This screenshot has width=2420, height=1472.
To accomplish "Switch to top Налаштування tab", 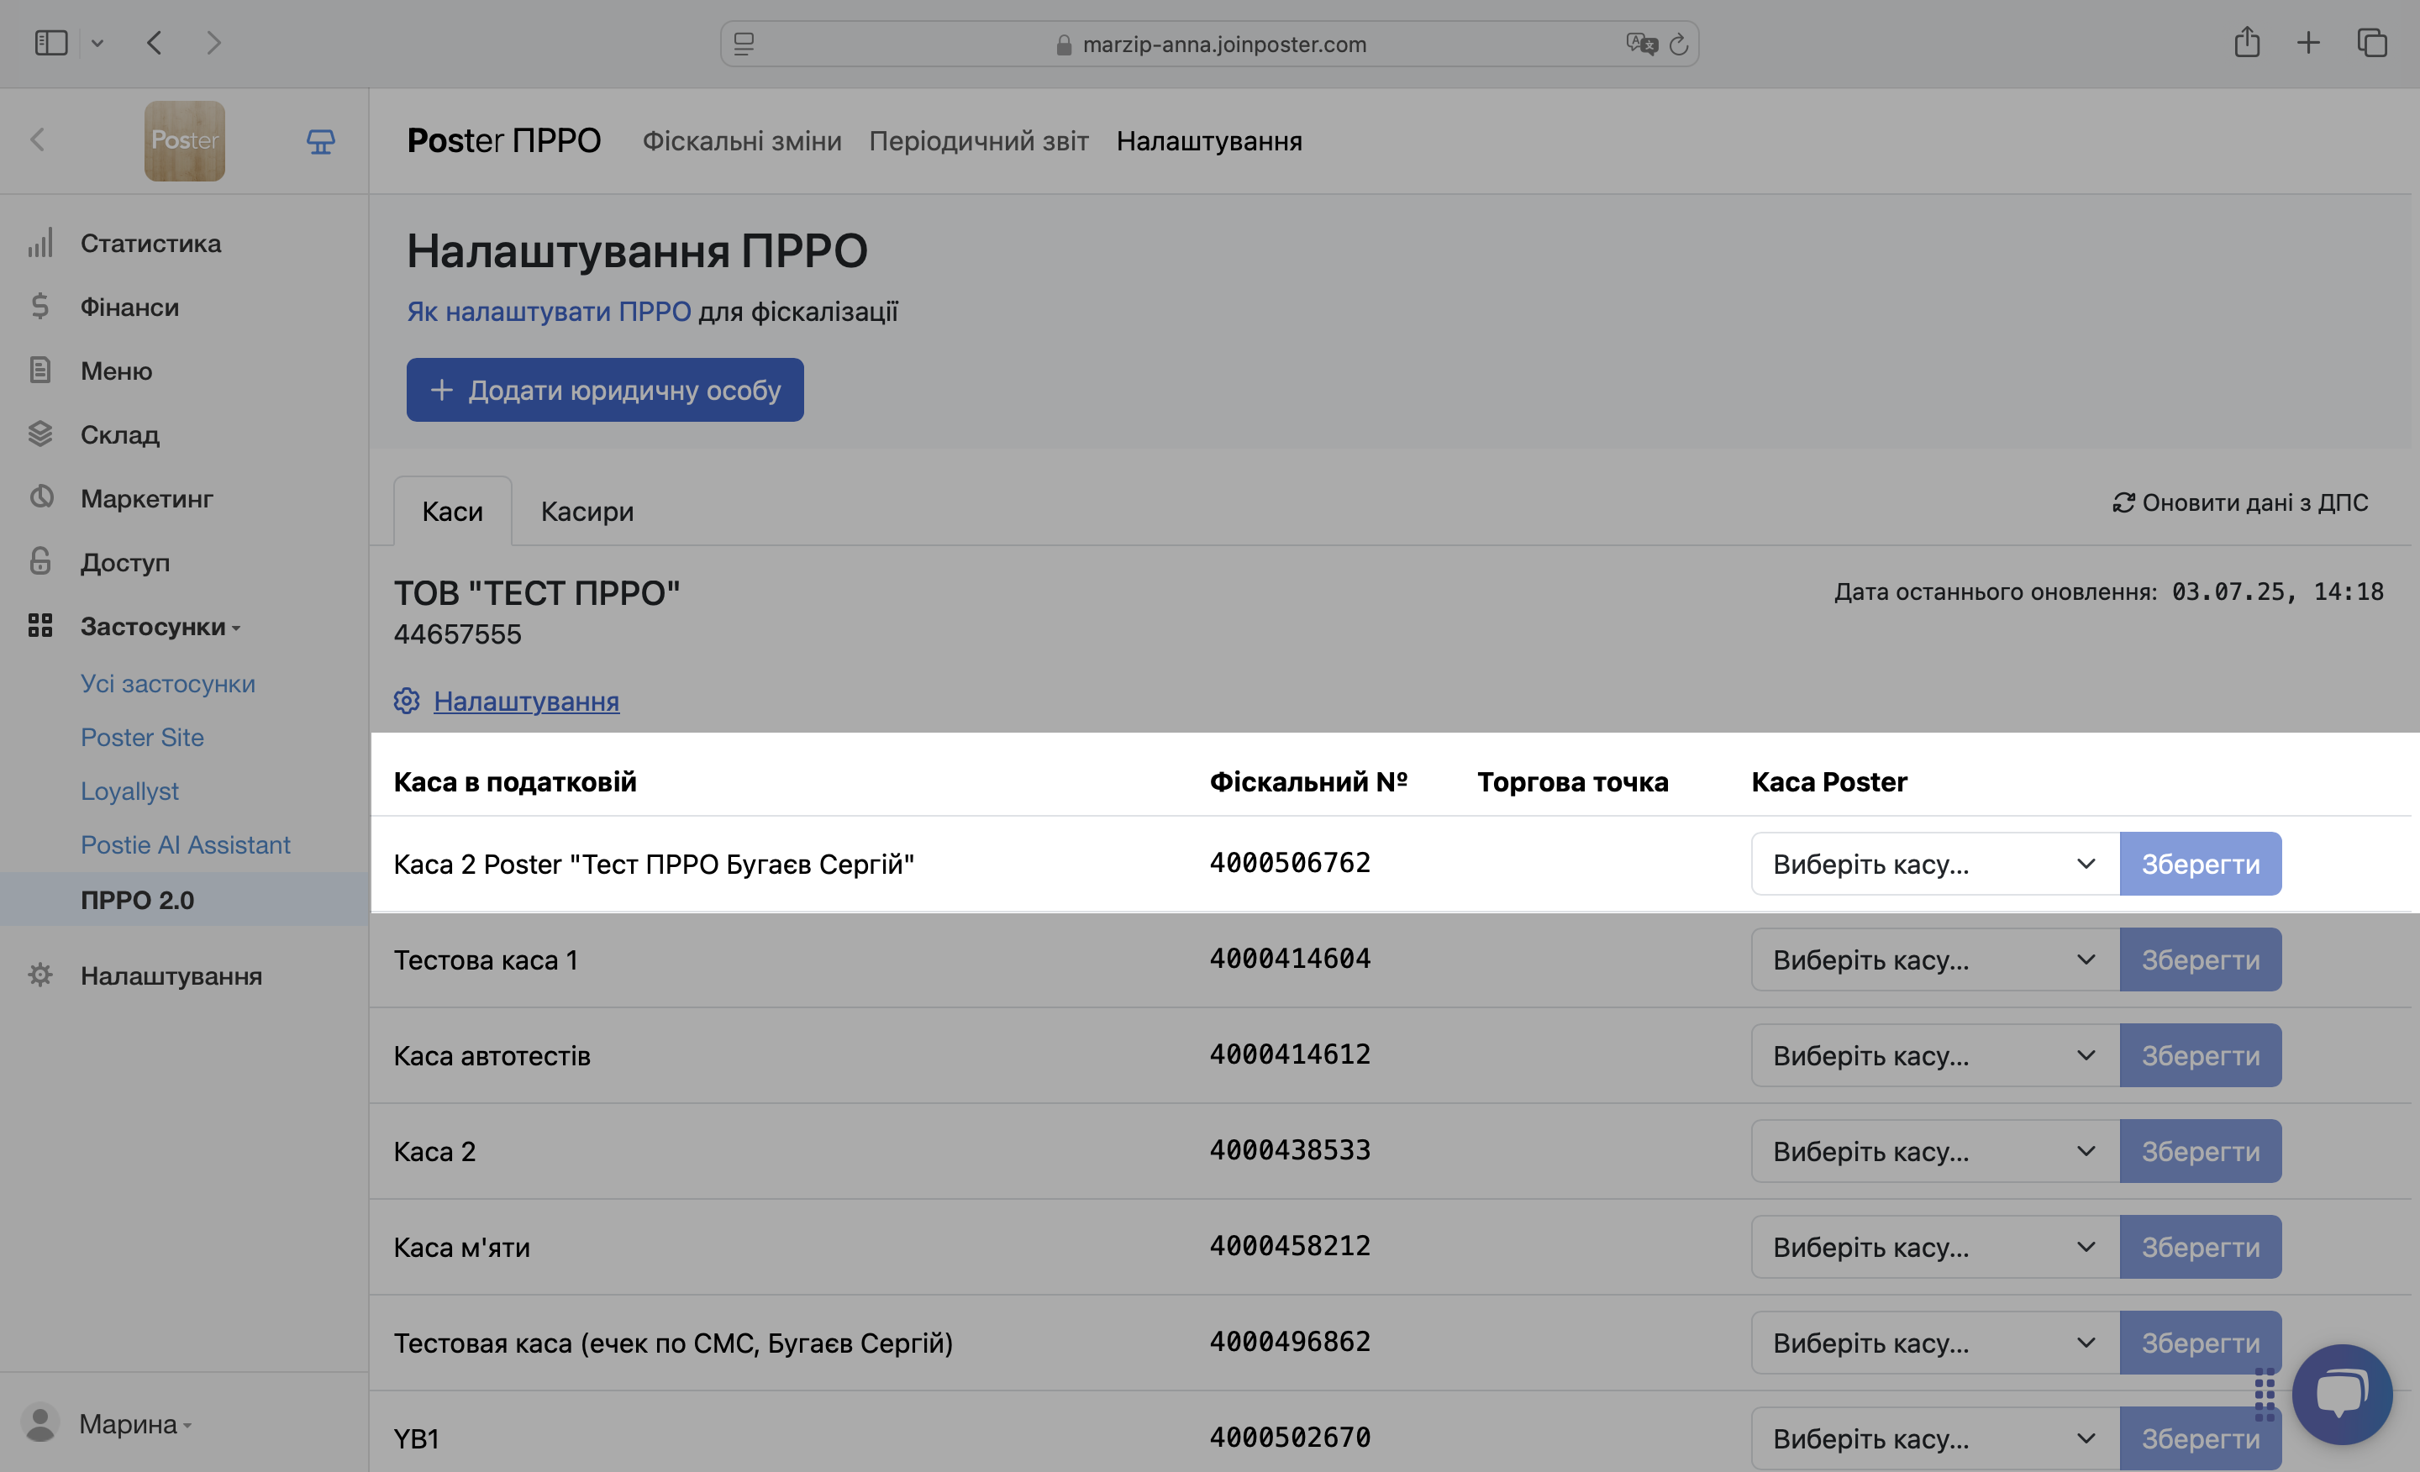I will [x=1209, y=140].
